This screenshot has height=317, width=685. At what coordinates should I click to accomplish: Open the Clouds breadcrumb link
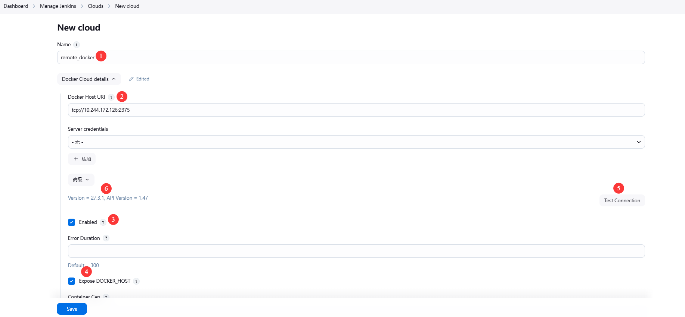coord(96,6)
